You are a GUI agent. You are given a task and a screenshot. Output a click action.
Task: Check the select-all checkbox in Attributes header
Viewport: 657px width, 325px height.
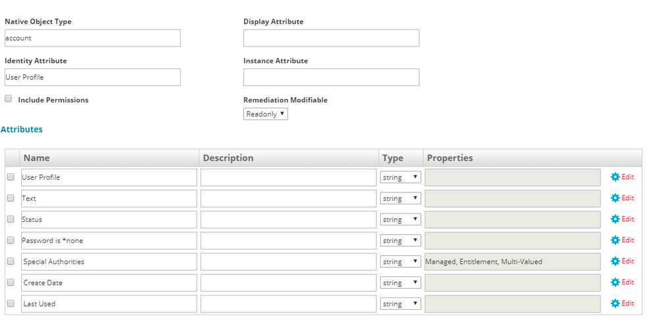(11, 158)
